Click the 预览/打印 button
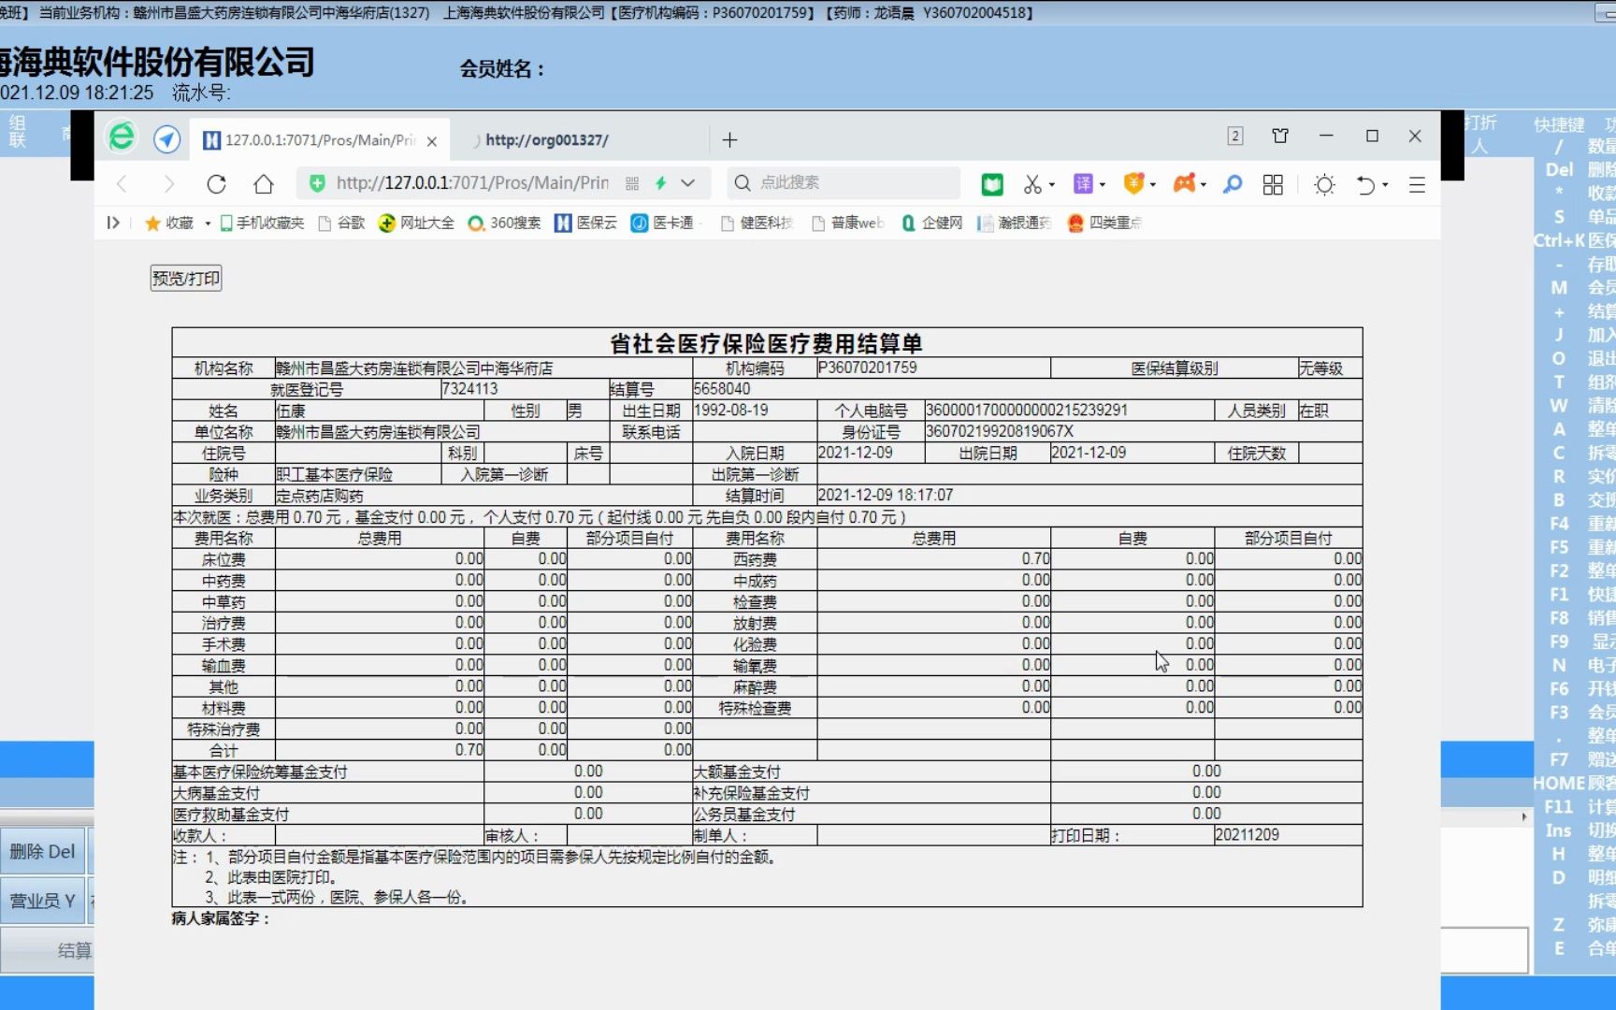The image size is (1616, 1010). tap(184, 278)
